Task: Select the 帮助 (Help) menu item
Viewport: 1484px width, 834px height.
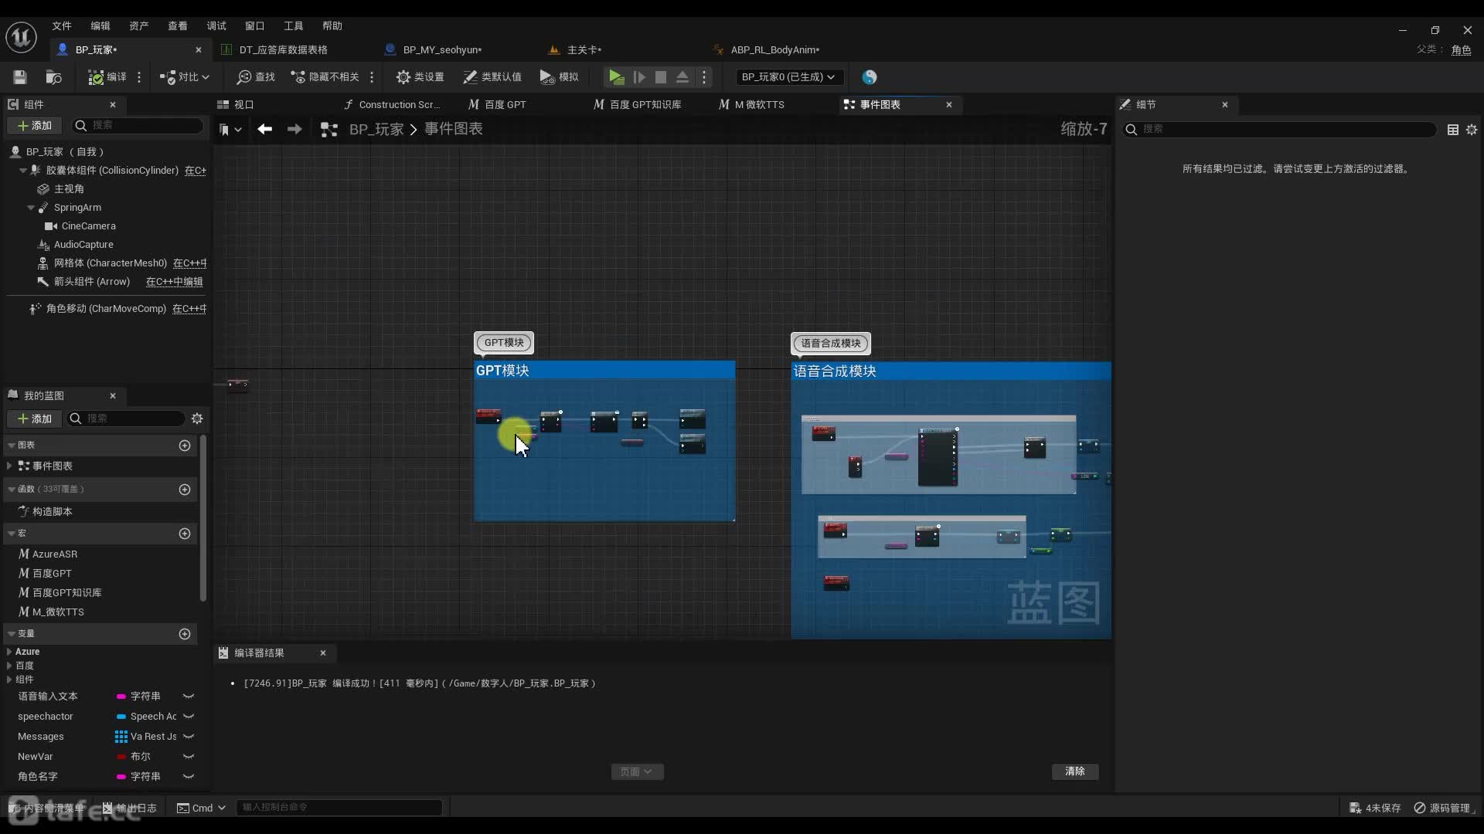Action: [x=332, y=25]
